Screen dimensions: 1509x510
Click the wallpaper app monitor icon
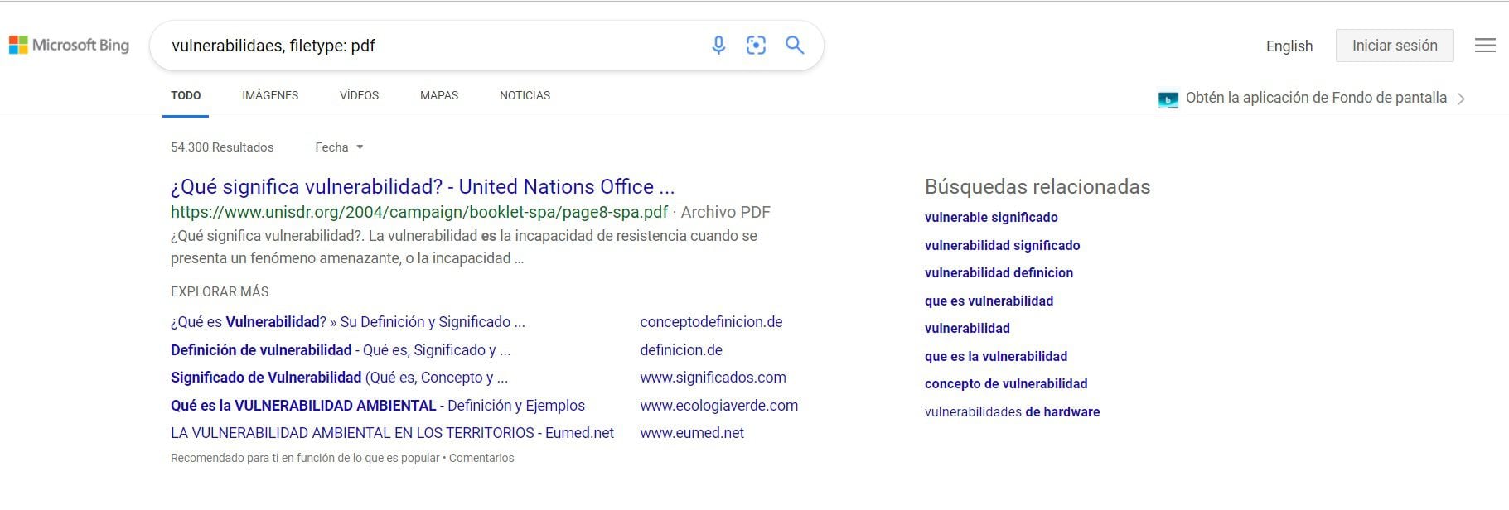pyautogui.click(x=1168, y=99)
